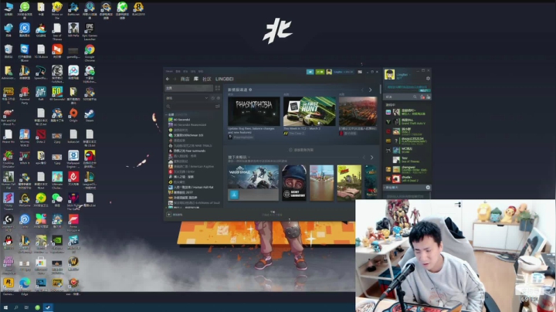Screen dimensions: 556x312
Task: Show next news items with the right arrow
Action: (x=370, y=90)
